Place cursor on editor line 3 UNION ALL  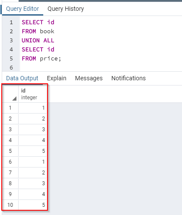point(38,41)
